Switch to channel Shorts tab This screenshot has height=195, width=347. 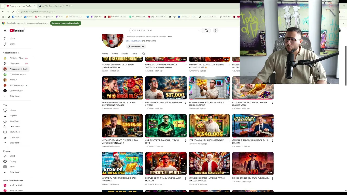click(124, 54)
